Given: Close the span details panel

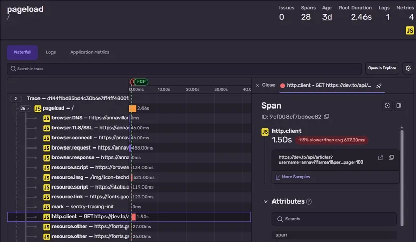Looking at the screenshot, I should tap(265, 85).
